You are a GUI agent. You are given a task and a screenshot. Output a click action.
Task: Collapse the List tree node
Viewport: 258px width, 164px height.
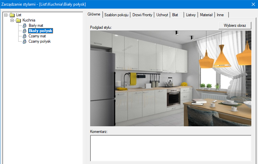pos(6,15)
